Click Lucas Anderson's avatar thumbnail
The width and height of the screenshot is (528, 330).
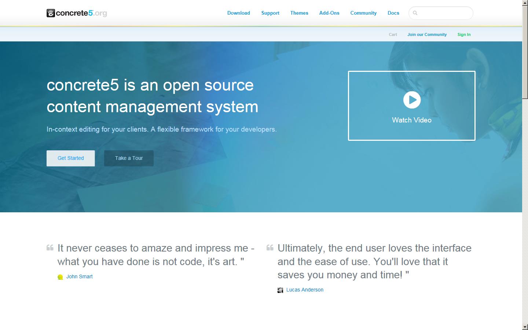coord(280,290)
